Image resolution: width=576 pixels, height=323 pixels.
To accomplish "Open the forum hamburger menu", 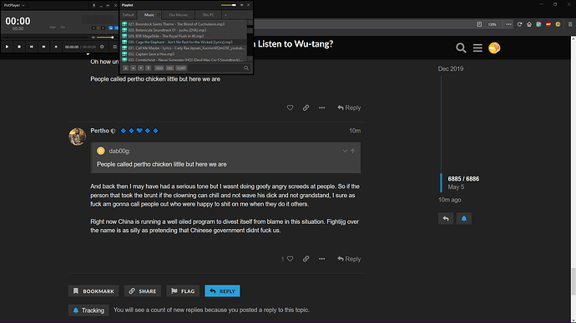I will tap(477, 48).
